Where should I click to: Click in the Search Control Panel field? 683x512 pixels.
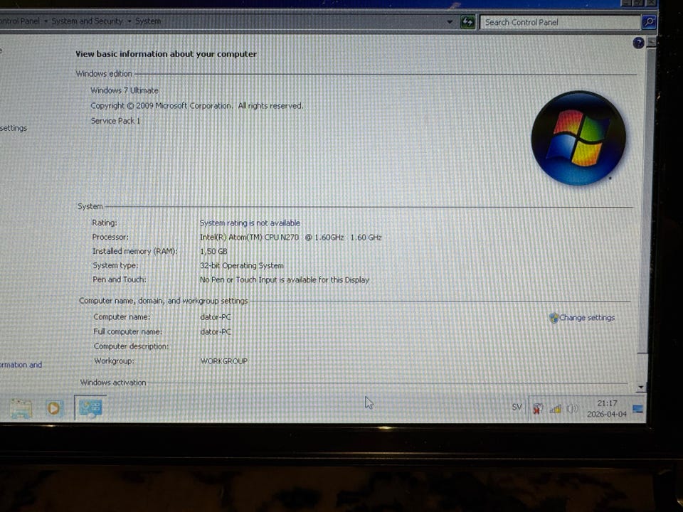coord(560,22)
